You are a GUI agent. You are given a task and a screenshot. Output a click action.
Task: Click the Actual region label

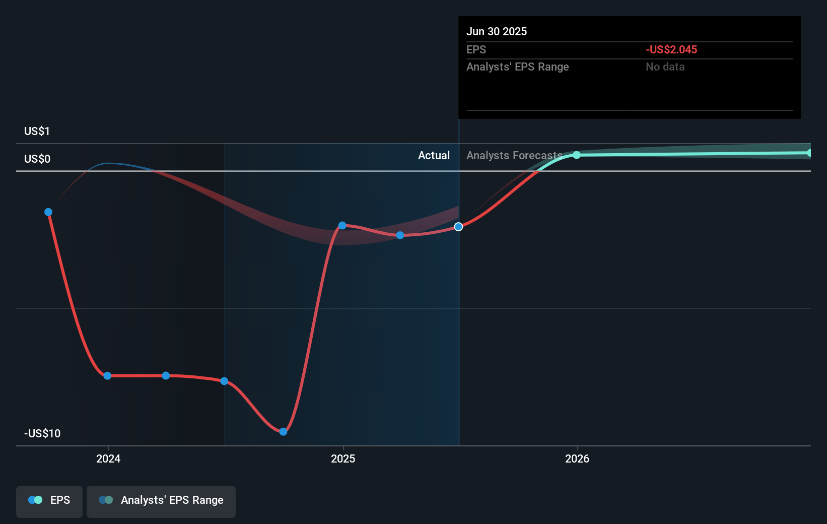pyautogui.click(x=434, y=155)
